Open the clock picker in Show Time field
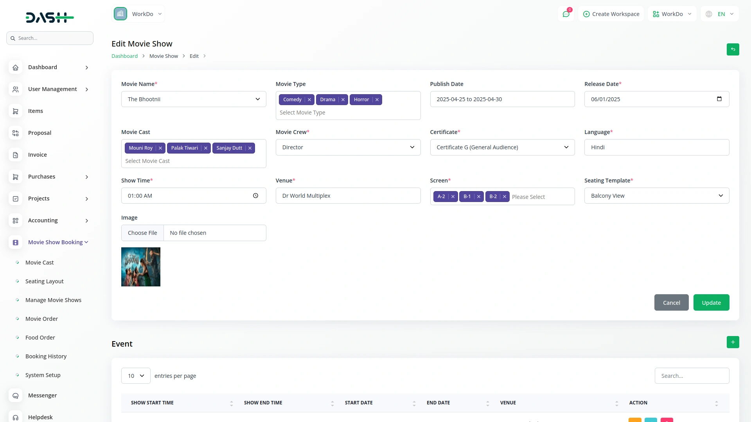The image size is (751, 422). [x=256, y=195]
